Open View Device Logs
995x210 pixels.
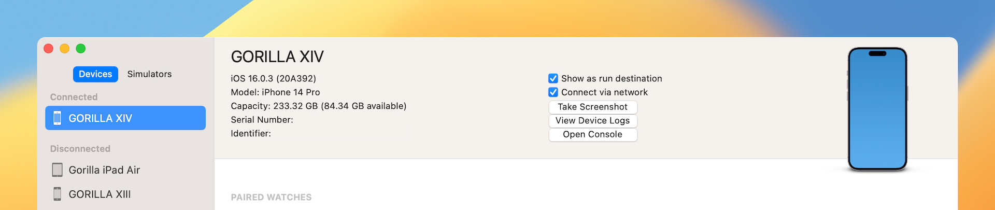coord(592,121)
